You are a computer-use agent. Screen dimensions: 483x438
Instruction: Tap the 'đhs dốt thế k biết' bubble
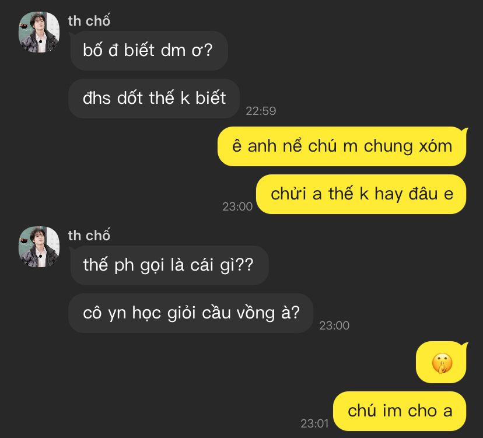154,98
